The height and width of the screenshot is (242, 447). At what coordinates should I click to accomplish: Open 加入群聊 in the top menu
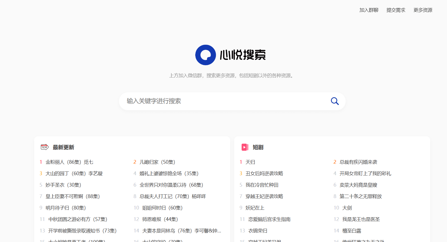coord(369,10)
